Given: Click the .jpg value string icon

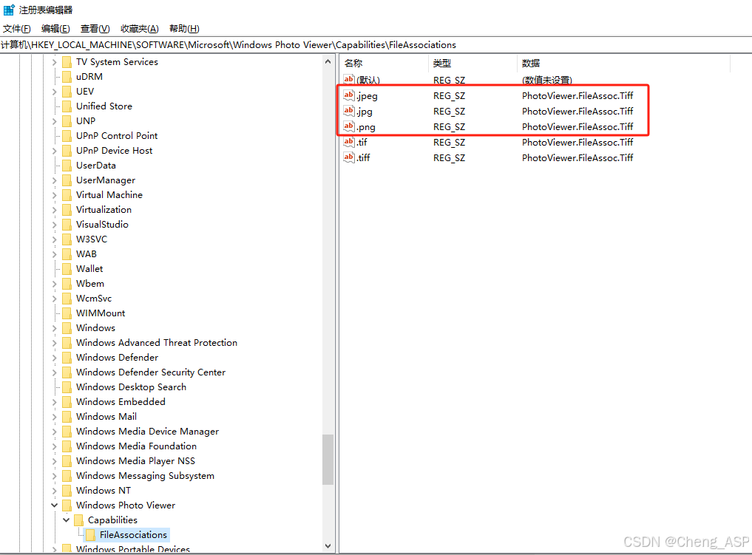Looking at the screenshot, I should pos(349,111).
